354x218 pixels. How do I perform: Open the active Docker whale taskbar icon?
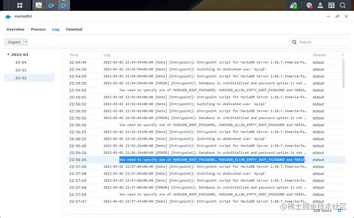[x=64, y=5]
